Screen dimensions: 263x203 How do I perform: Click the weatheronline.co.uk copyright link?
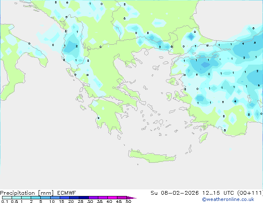tap(228, 199)
